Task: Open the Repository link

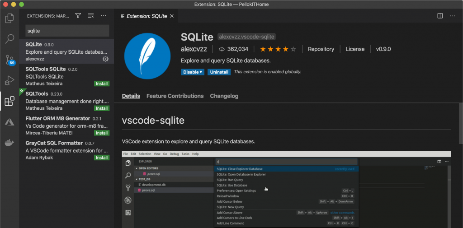Action: pos(321,49)
